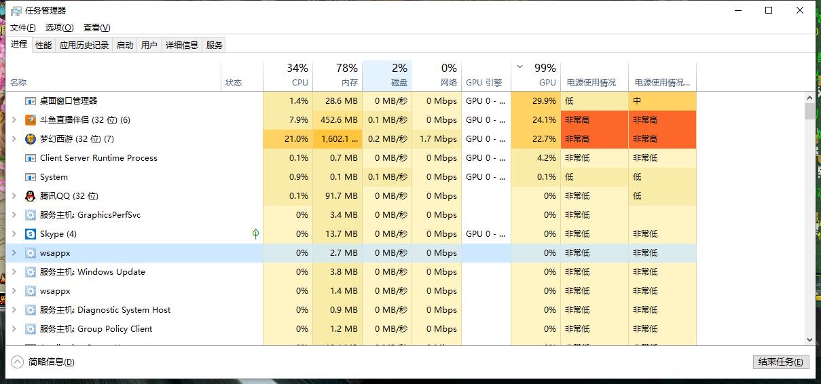Click the green leaf suspended status icon

click(x=255, y=233)
